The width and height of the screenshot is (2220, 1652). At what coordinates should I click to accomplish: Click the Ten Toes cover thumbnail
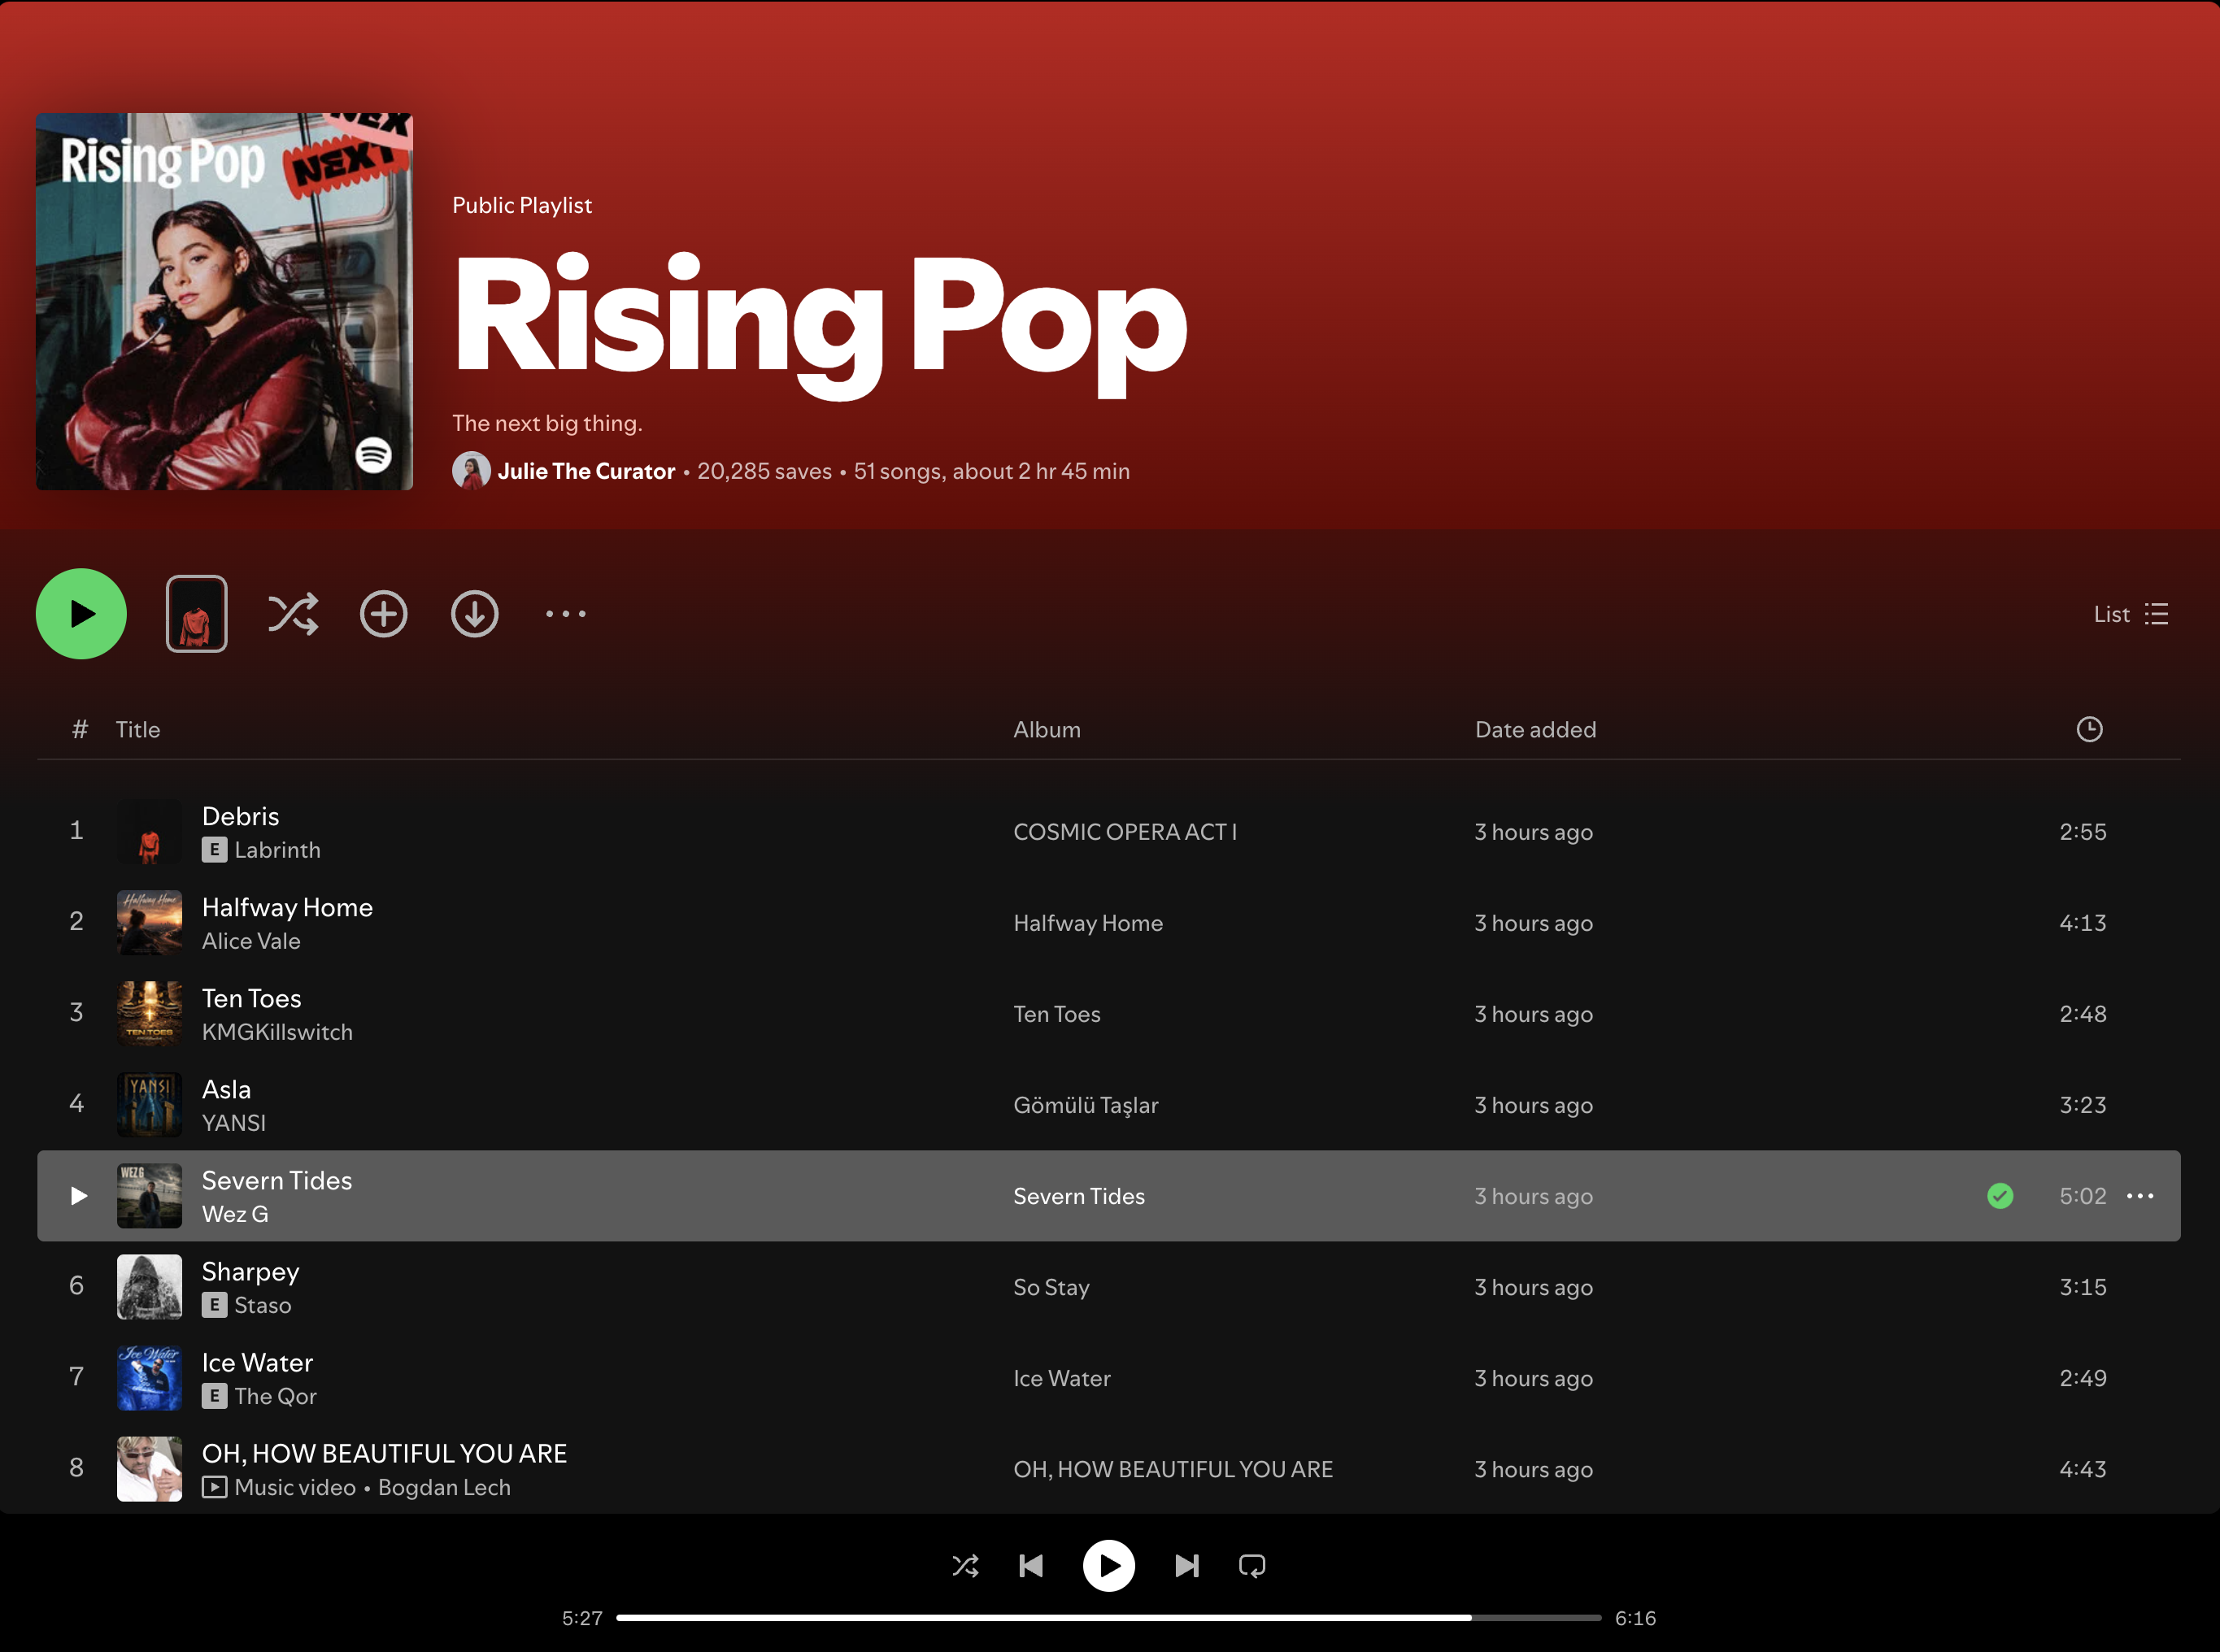click(x=150, y=1014)
